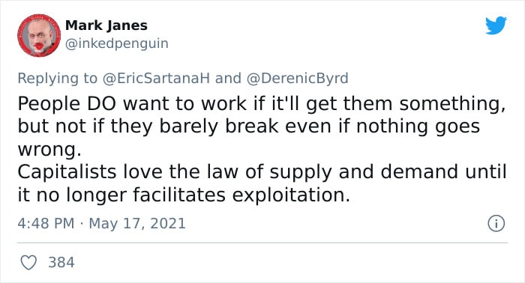Click the word 'wrong.' in the tweet
Screen dimensions: 525x283
pyautogui.click(x=49, y=150)
